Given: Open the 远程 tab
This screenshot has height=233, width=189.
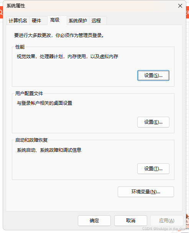Looking at the screenshot, I should point(98,20).
